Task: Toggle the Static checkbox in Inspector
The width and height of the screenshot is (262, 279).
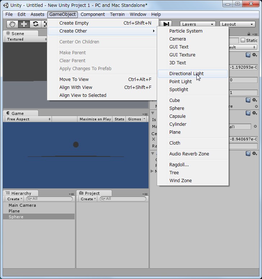Action: [243, 40]
